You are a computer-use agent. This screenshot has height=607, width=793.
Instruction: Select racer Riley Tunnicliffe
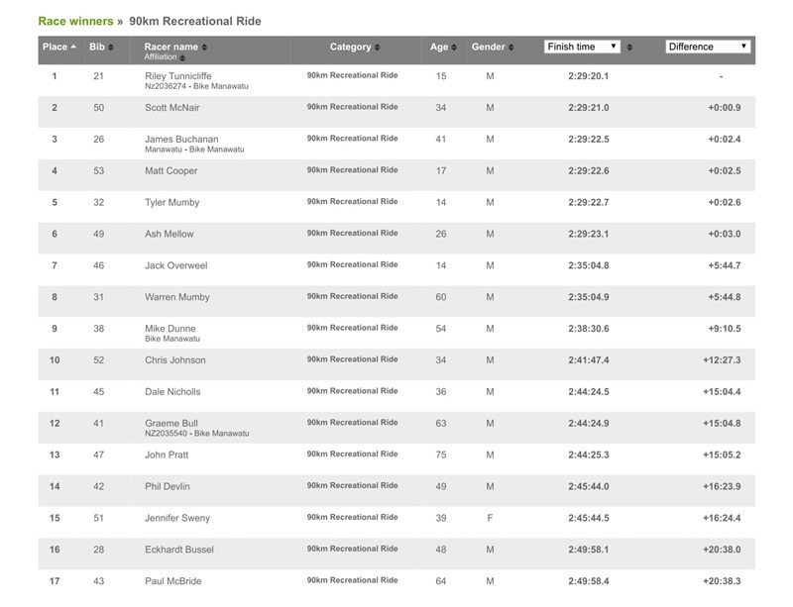click(x=177, y=75)
